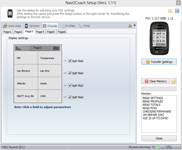Click the Close button
The image size is (182, 150).
159,138
